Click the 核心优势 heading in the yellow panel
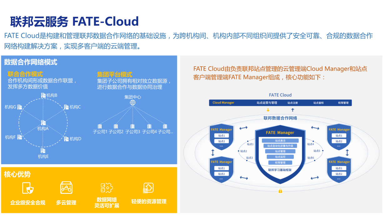388x217 pixels. [17, 174]
